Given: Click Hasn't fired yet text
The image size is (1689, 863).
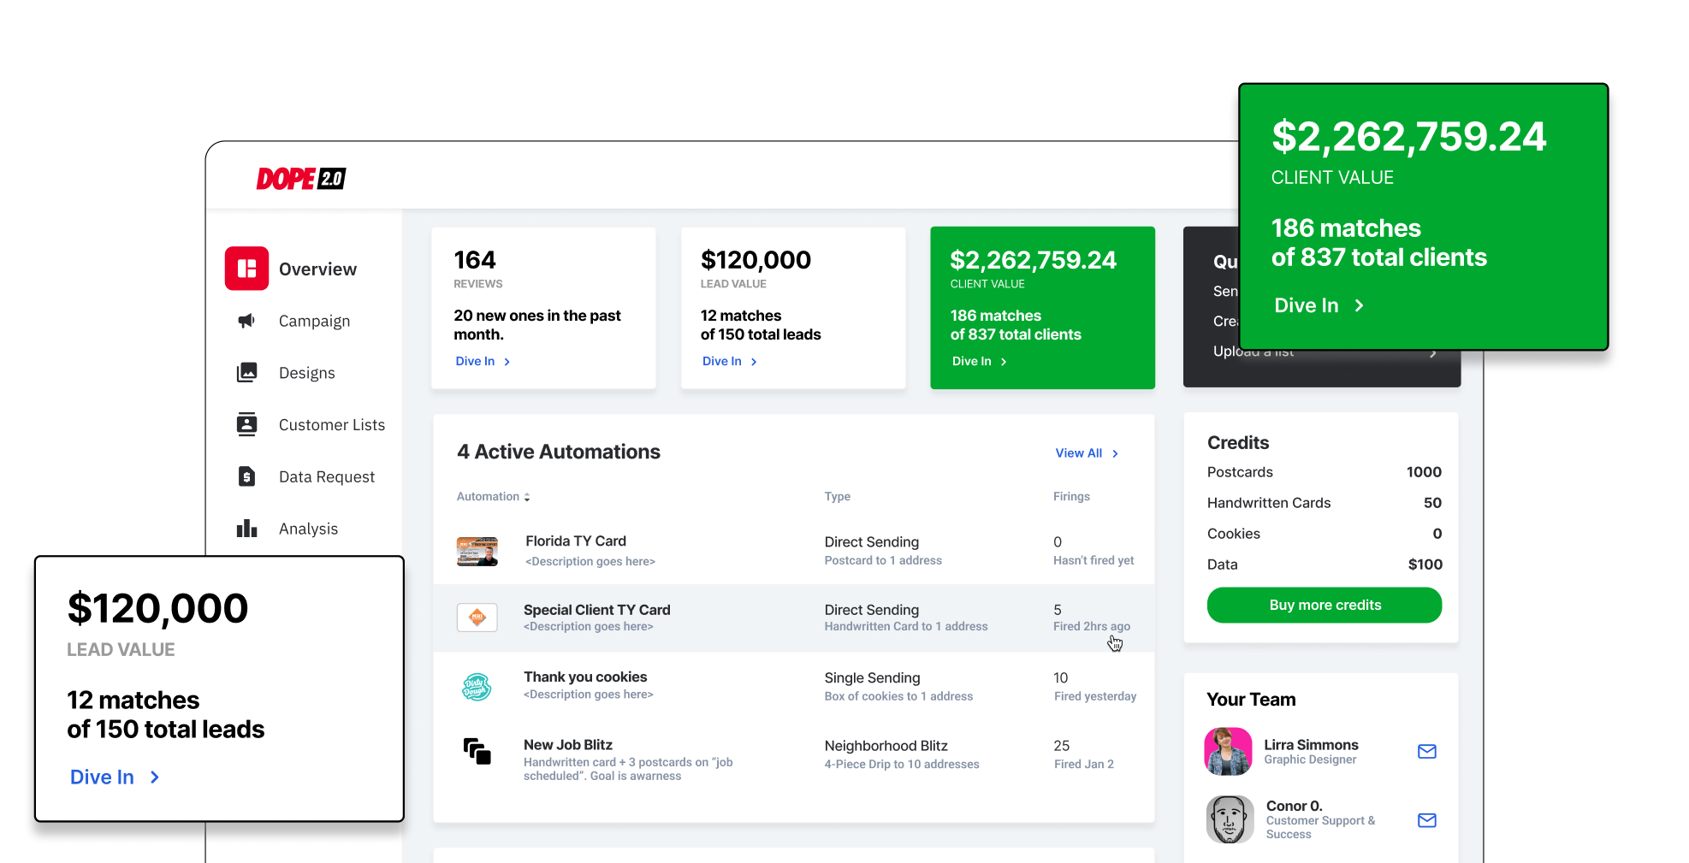Looking at the screenshot, I should 1093,561.
